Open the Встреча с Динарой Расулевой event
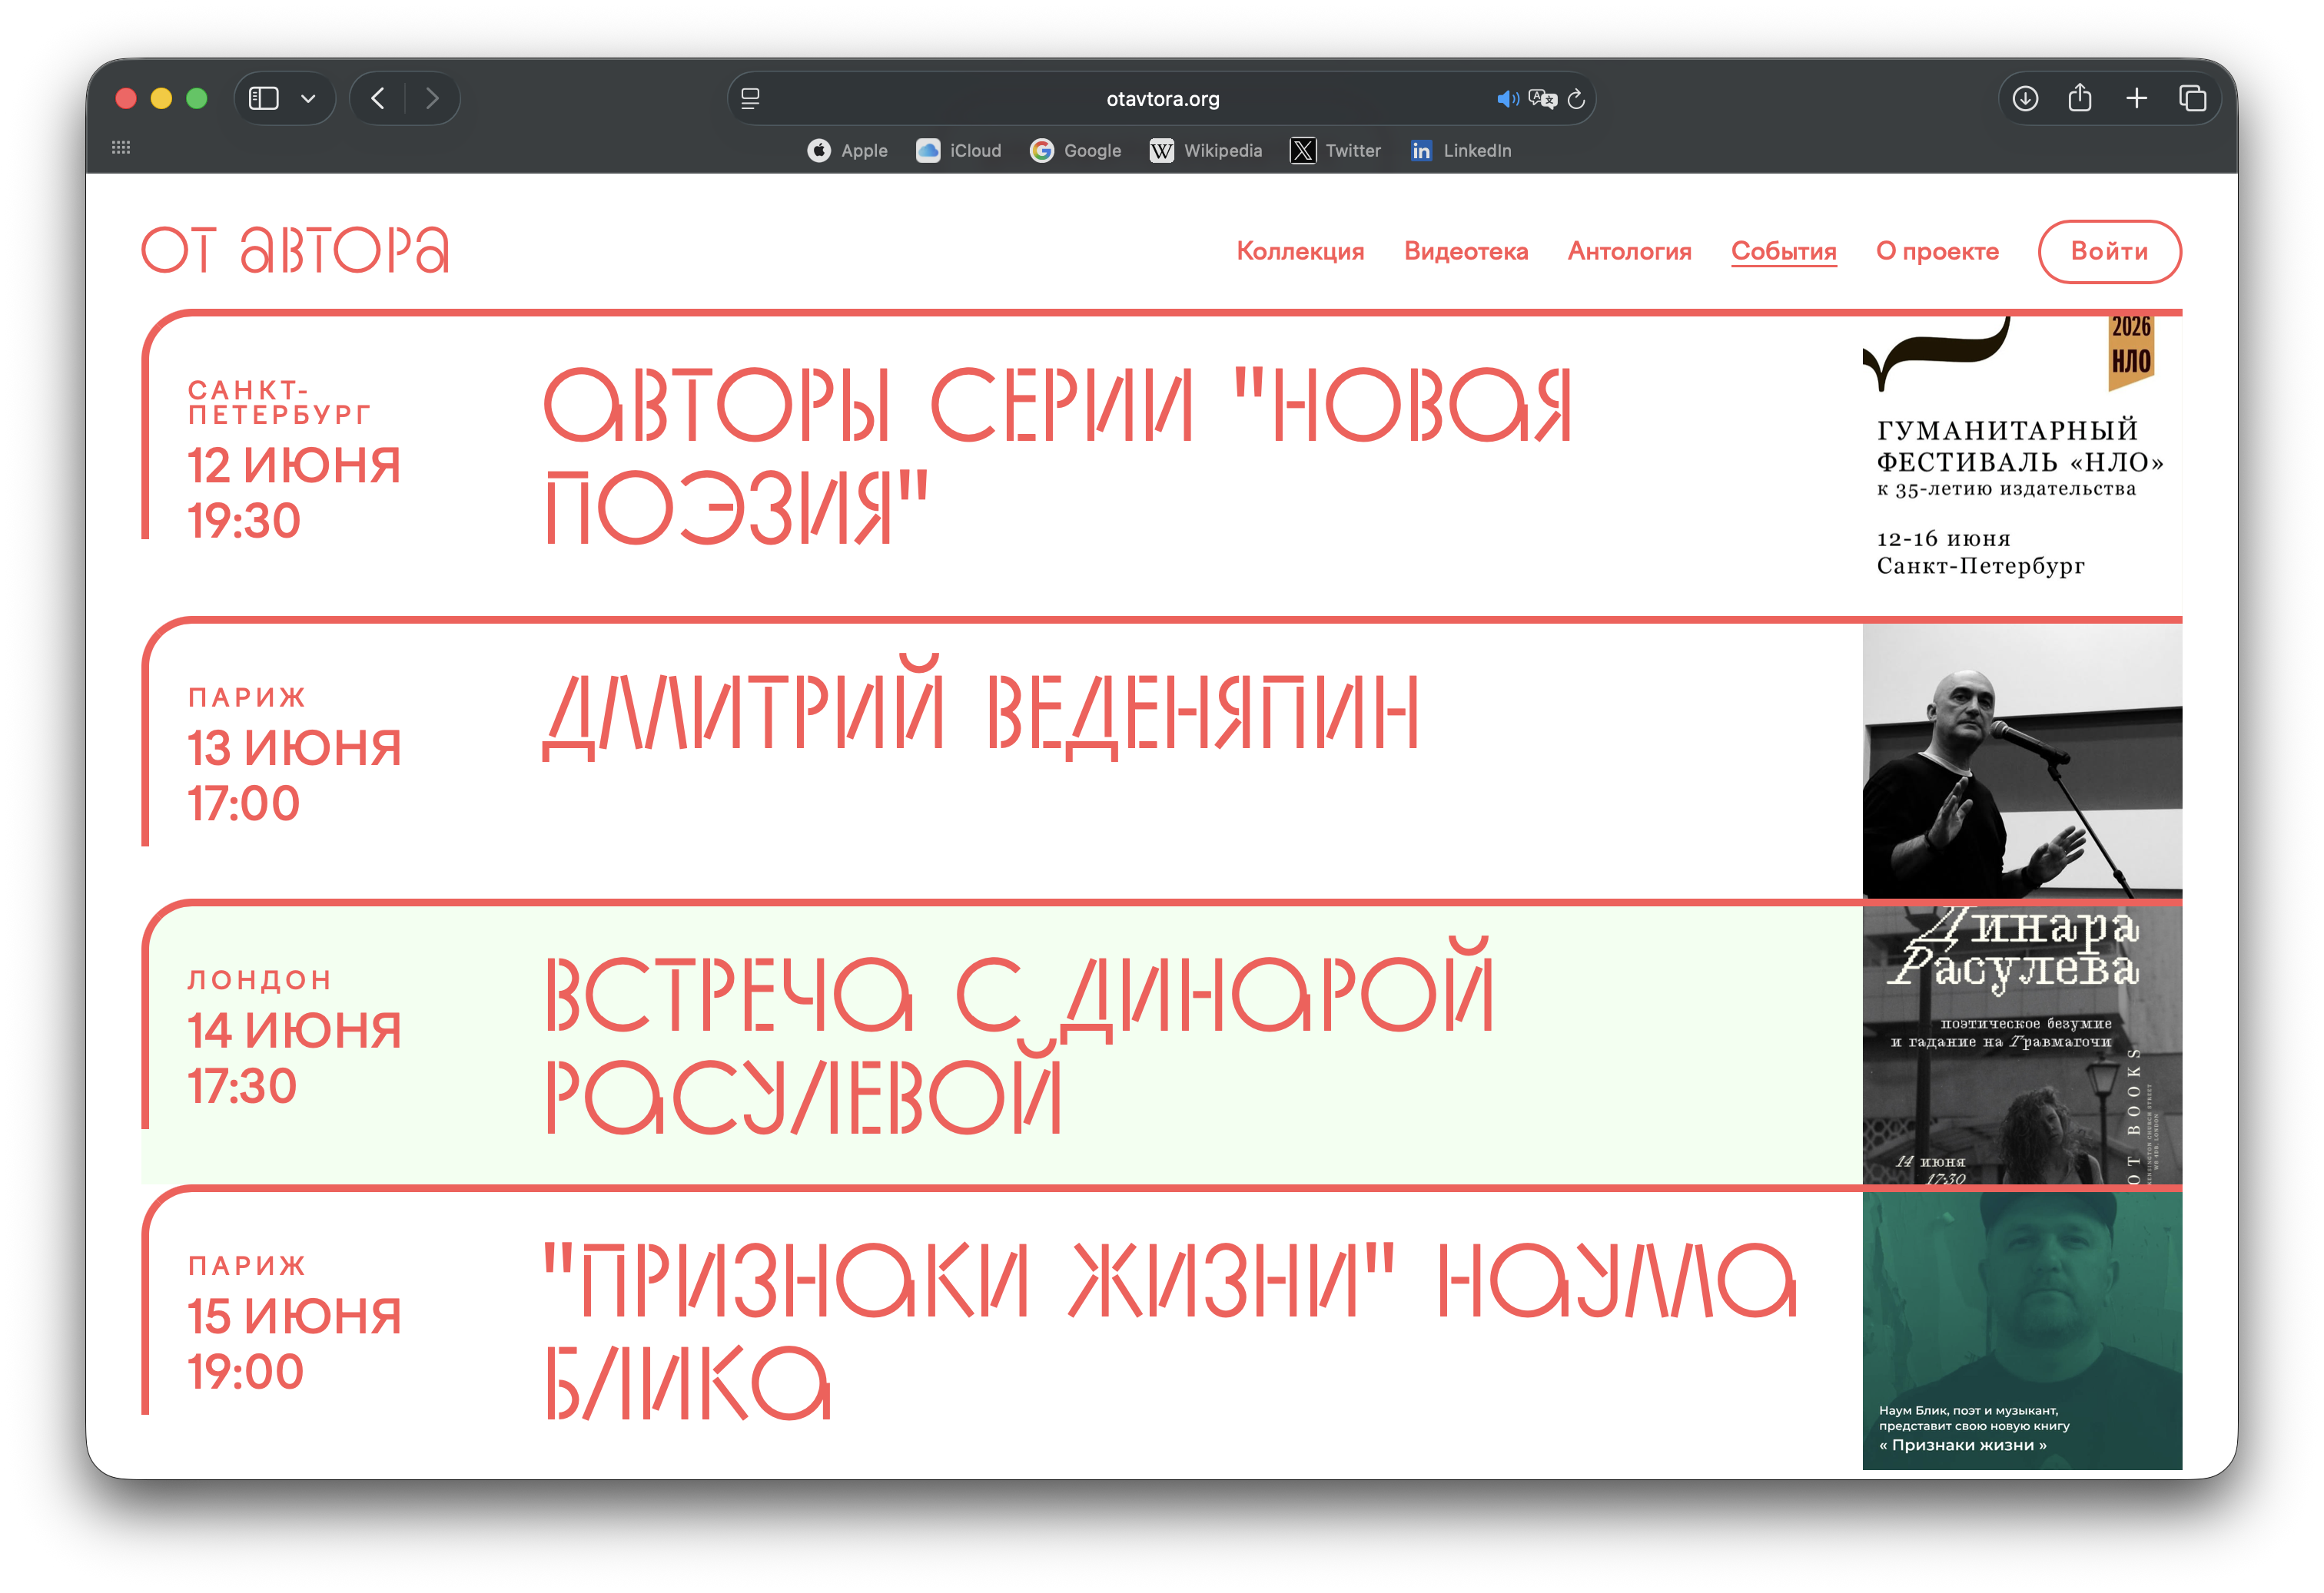The height and width of the screenshot is (1593, 2324). [x=1018, y=1036]
